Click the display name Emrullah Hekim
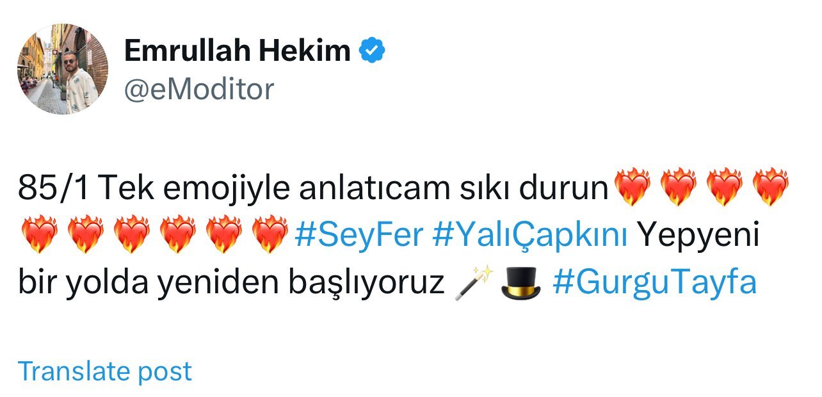Viewport: 822px width, 397px height. [x=237, y=51]
